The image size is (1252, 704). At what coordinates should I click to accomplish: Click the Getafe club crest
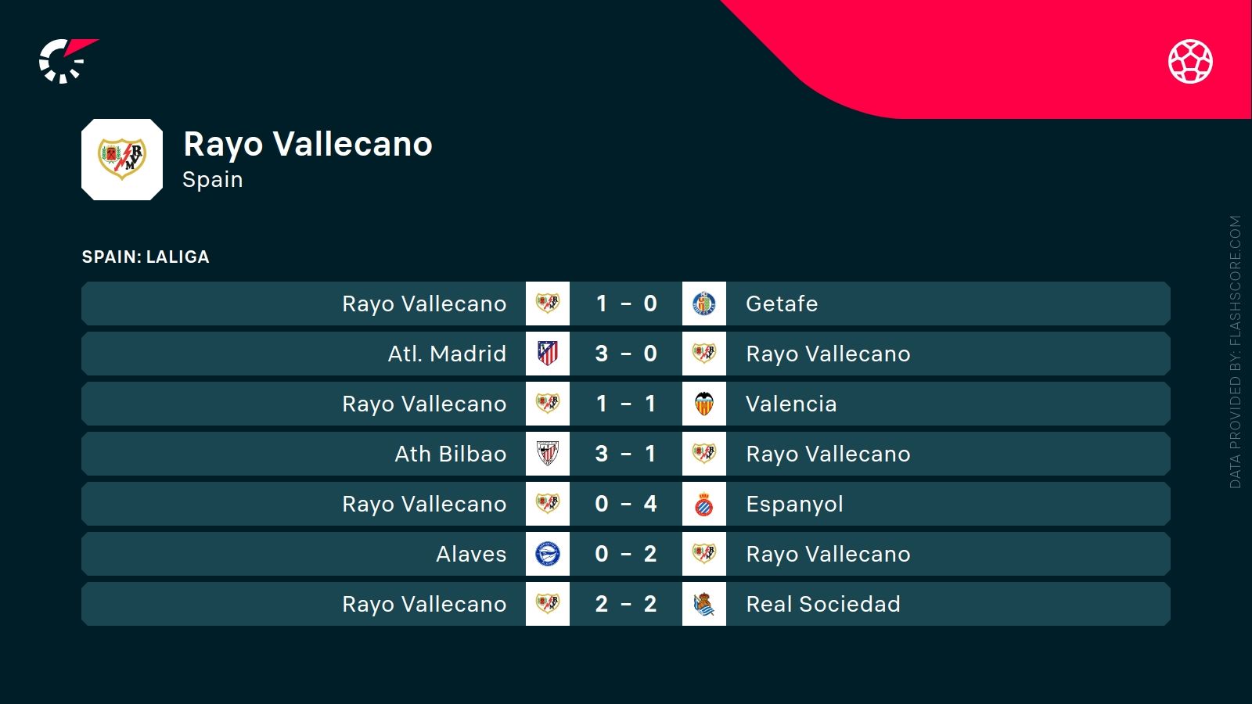[704, 304]
